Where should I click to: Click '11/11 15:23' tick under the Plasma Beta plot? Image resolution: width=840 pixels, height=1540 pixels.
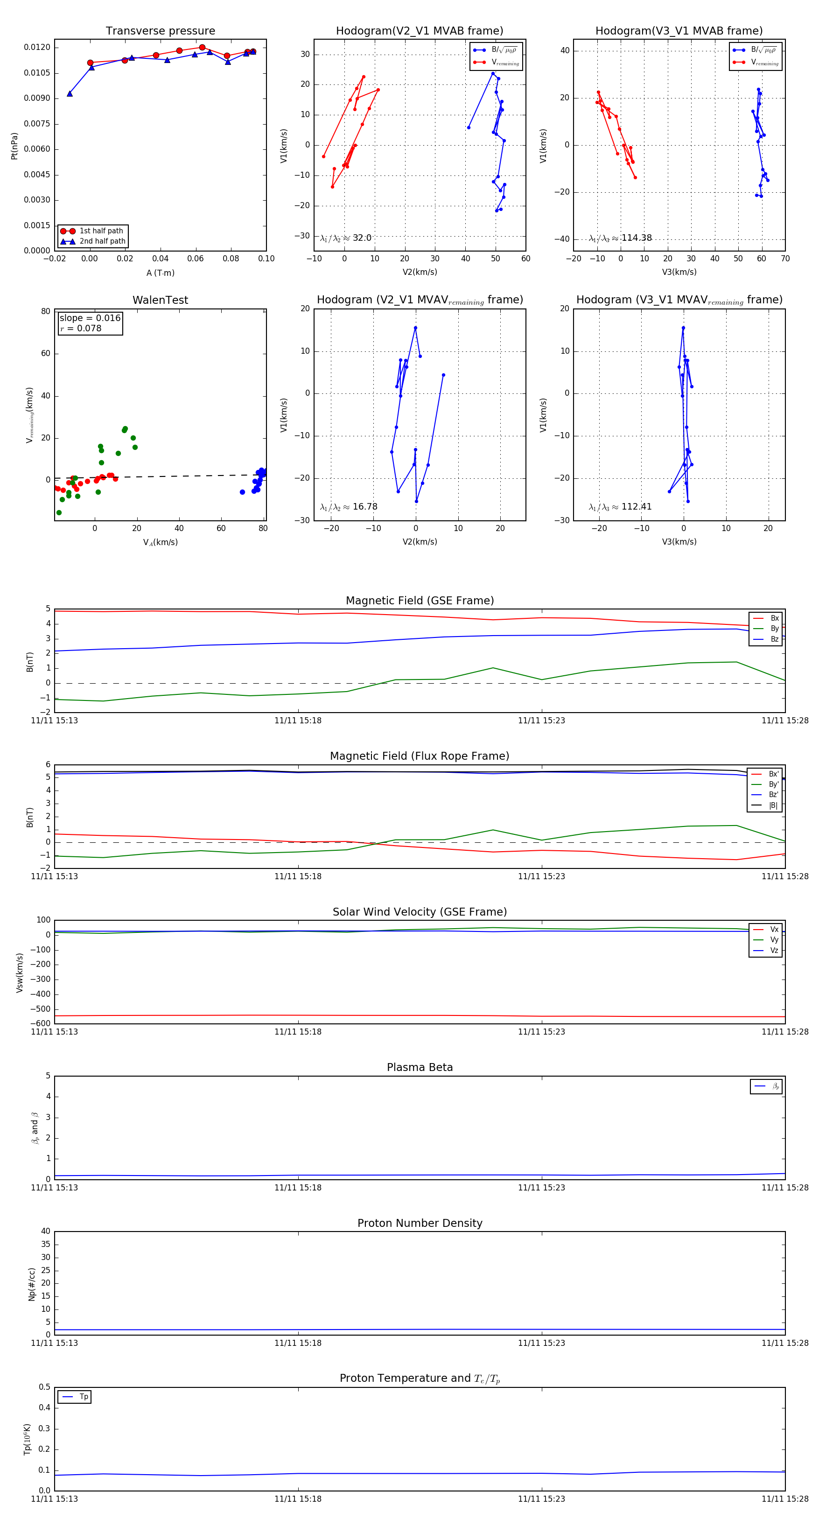click(541, 1187)
